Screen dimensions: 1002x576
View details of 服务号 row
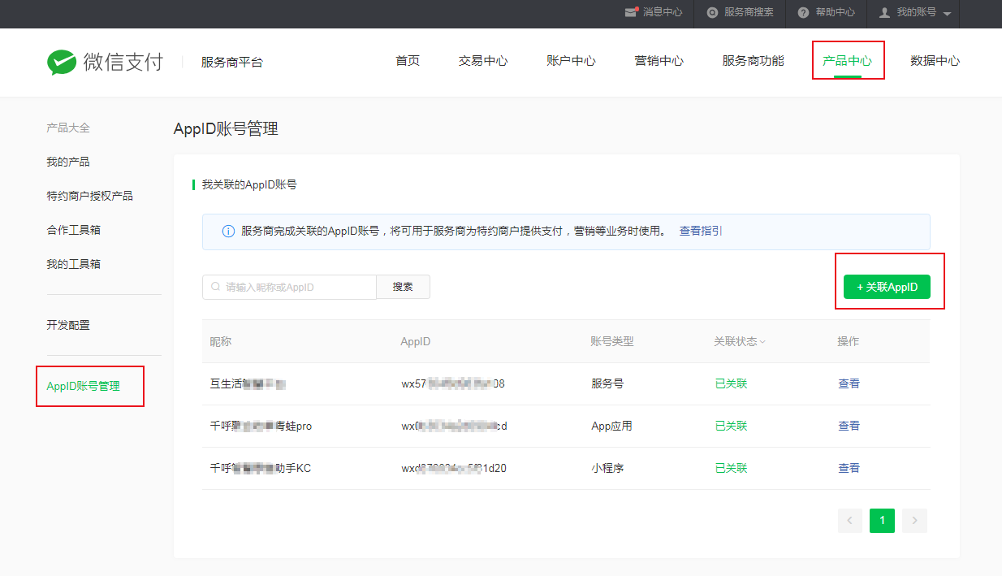click(849, 383)
